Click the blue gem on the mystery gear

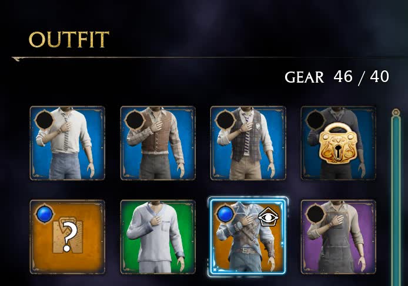click(x=45, y=214)
